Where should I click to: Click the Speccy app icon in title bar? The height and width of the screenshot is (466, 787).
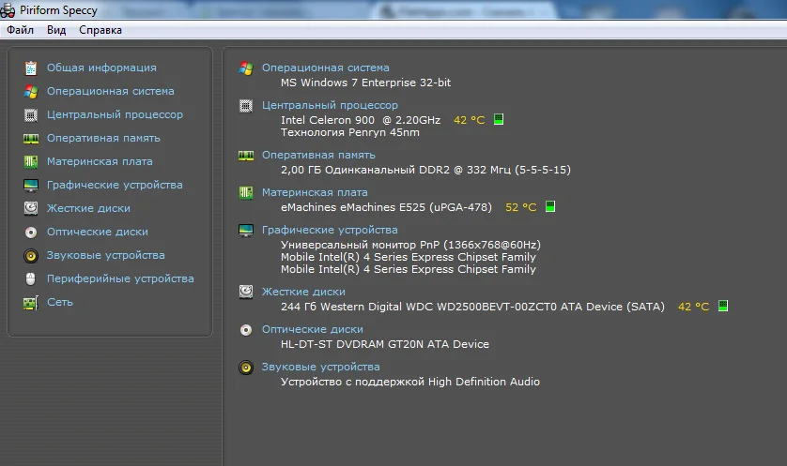pos(8,10)
